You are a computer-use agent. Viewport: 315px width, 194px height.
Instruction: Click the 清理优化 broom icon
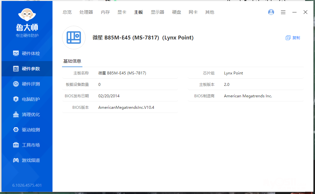[x=16, y=114]
